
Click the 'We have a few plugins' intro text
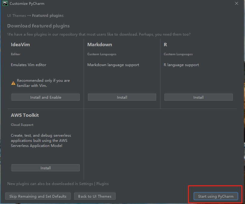pyautogui.click(x=99, y=34)
